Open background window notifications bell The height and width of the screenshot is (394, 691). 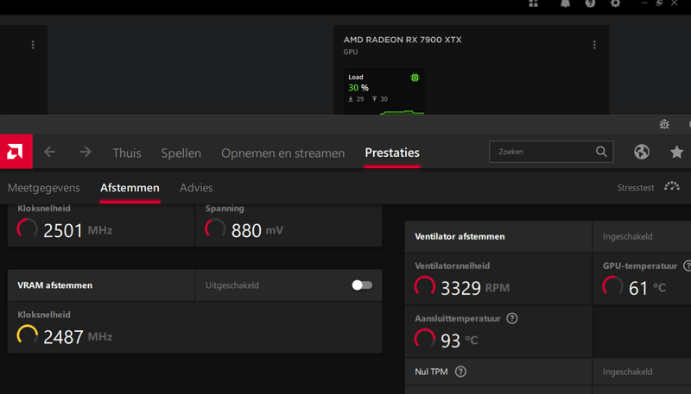click(565, 3)
